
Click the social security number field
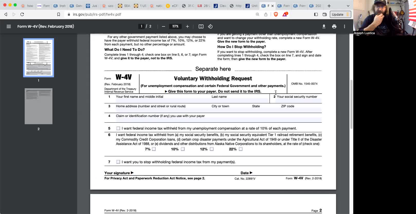(x=299, y=101)
